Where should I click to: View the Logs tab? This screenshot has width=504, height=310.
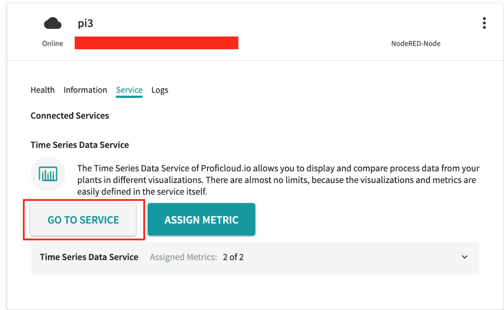[x=160, y=90]
